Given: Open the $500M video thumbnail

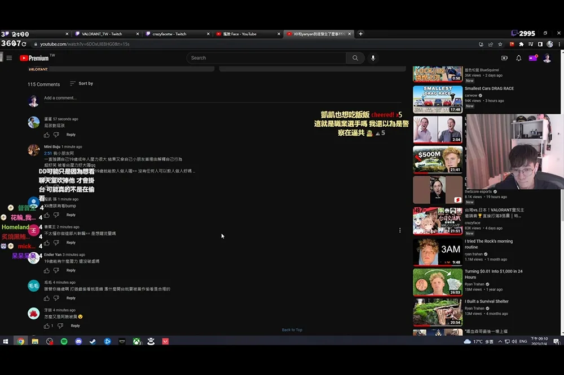Looking at the screenshot, I should pyautogui.click(x=438, y=160).
